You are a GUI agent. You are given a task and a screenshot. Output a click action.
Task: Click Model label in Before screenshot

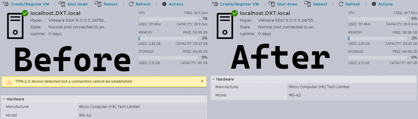tap(11, 115)
